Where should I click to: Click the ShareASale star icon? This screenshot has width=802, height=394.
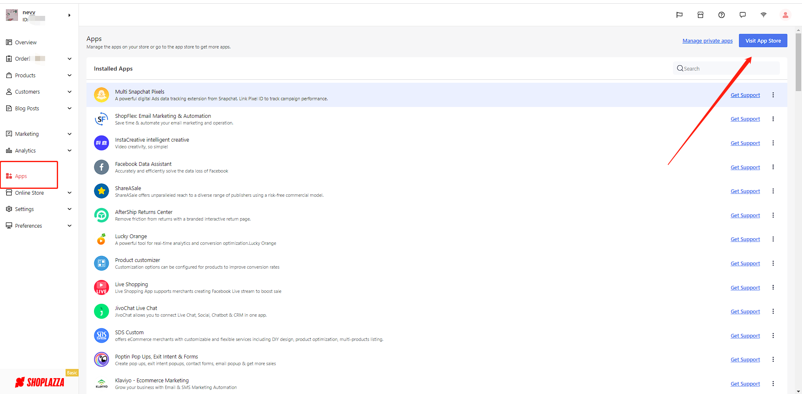coord(102,191)
